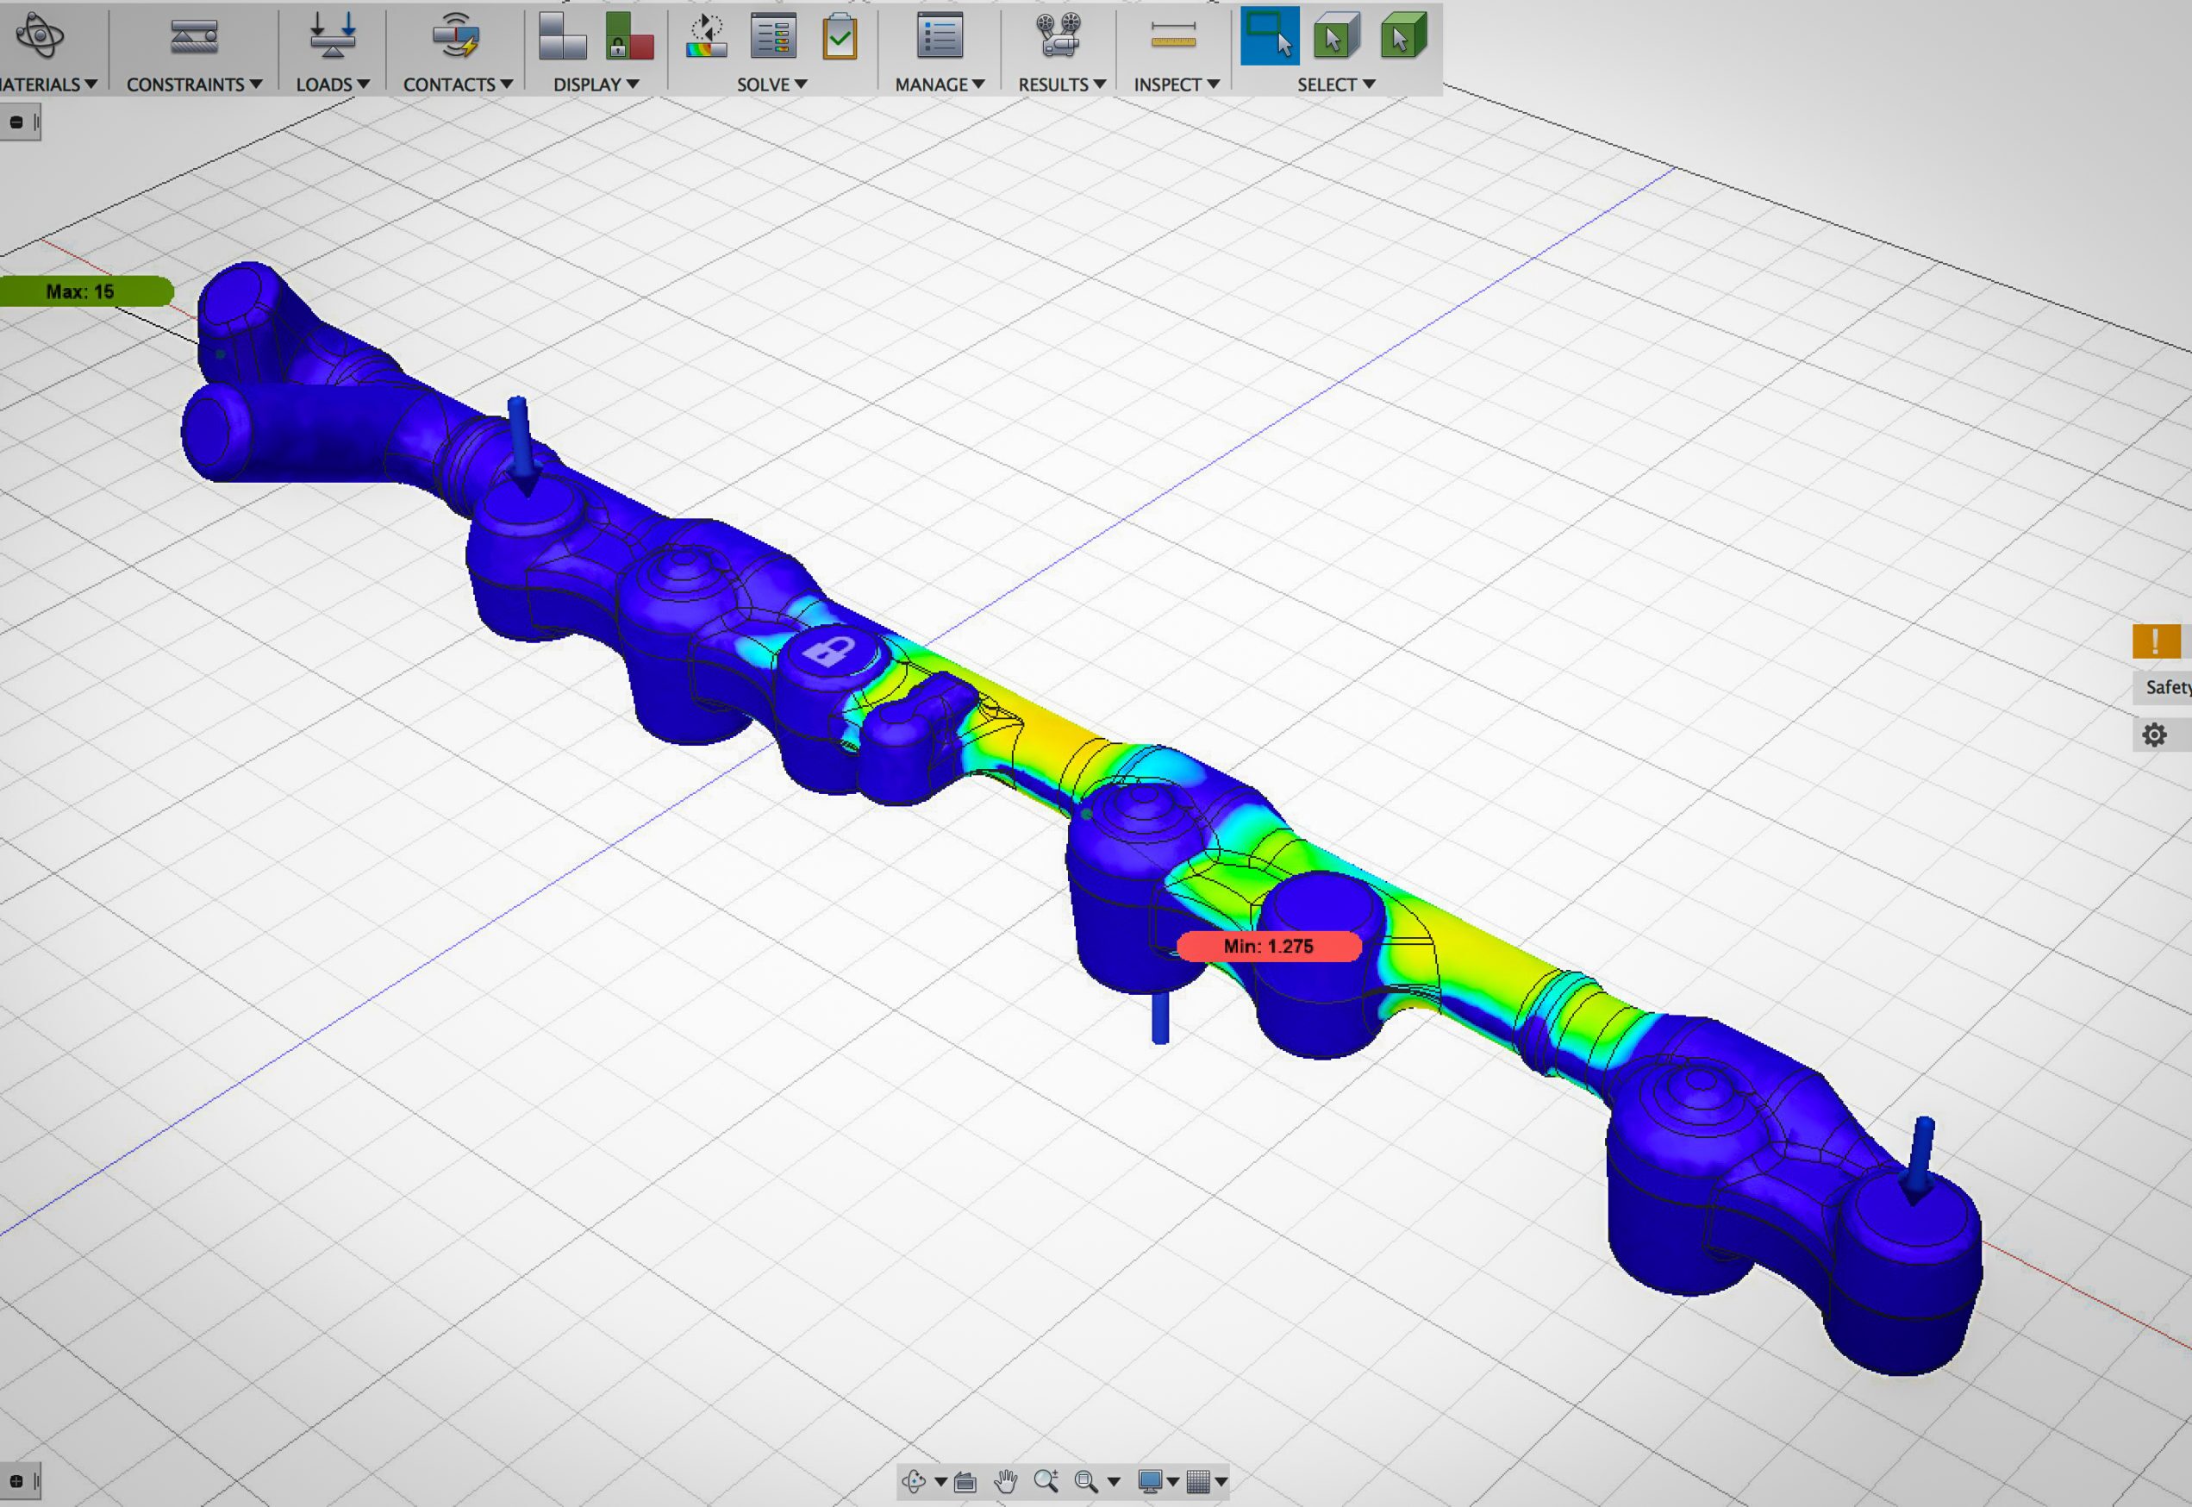Click the Zoom magnifier with plus-minus
The height and width of the screenshot is (1507, 2192).
point(1046,1480)
